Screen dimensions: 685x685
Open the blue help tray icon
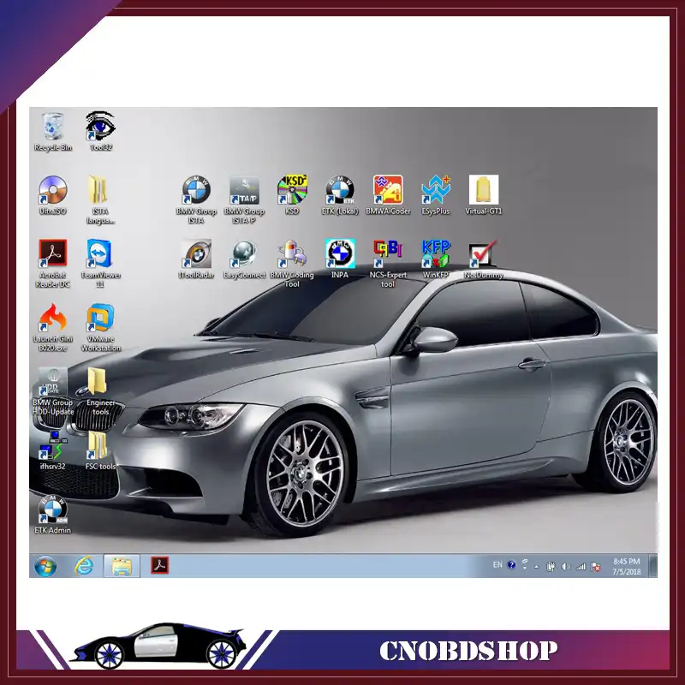[511, 565]
